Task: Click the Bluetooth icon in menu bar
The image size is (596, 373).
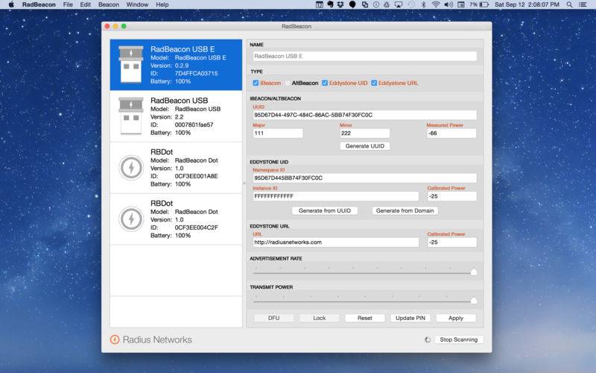Action: click(x=423, y=4)
